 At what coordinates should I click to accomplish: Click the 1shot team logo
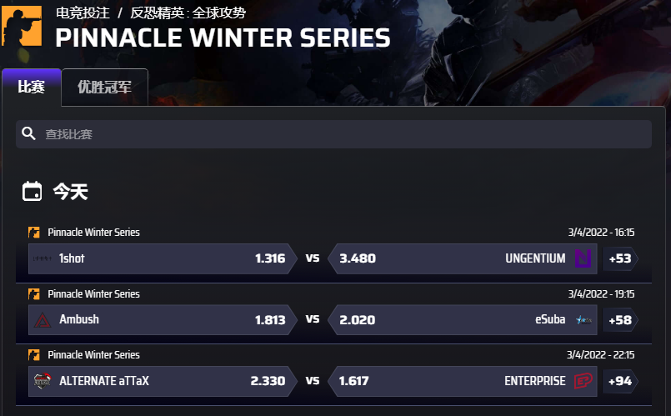(x=43, y=258)
